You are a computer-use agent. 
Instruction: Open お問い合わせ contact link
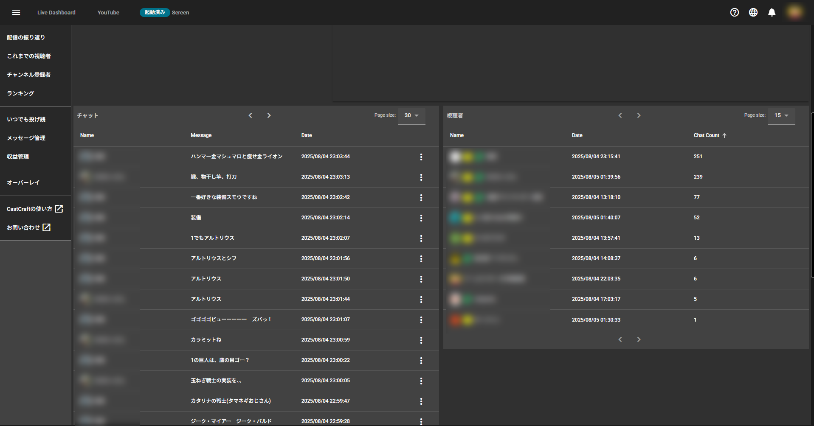point(23,227)
